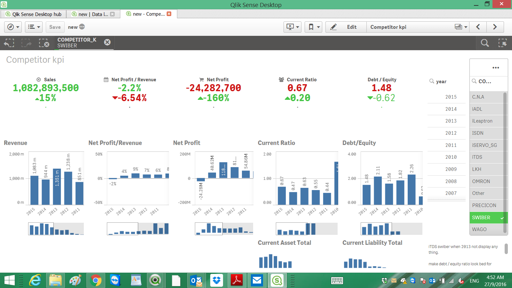Select iLeaptron in the company list
This screenshot has width=512, height=288.
pos(486,121)
